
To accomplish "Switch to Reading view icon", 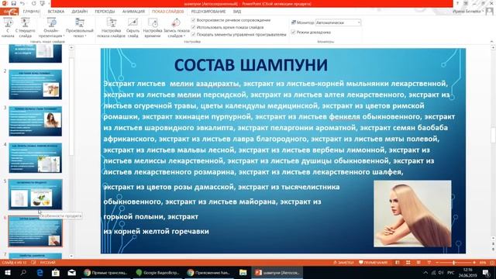I will [x=418, y=263].
